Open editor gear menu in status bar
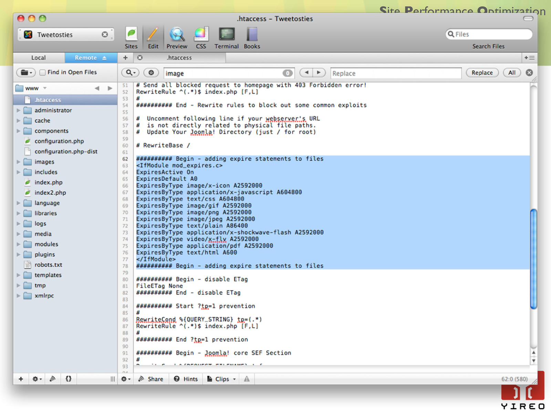The image size is (551, 413). point(126,379)
